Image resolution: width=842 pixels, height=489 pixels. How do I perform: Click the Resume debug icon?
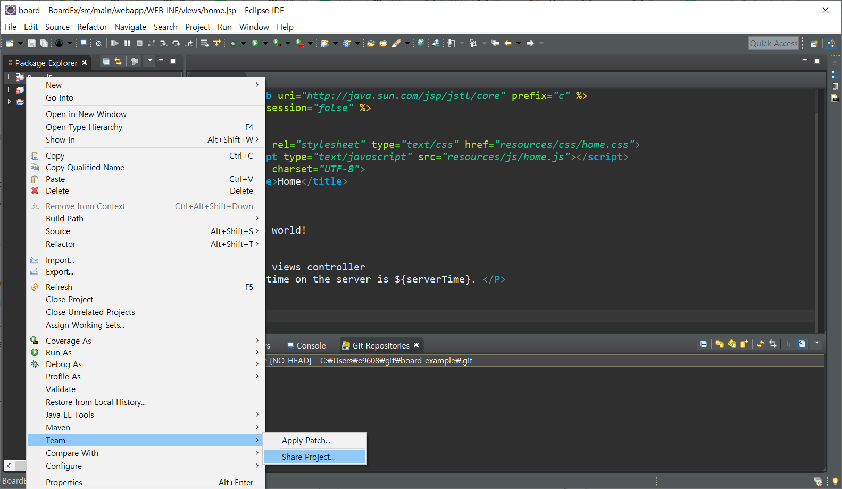point(115,43)
